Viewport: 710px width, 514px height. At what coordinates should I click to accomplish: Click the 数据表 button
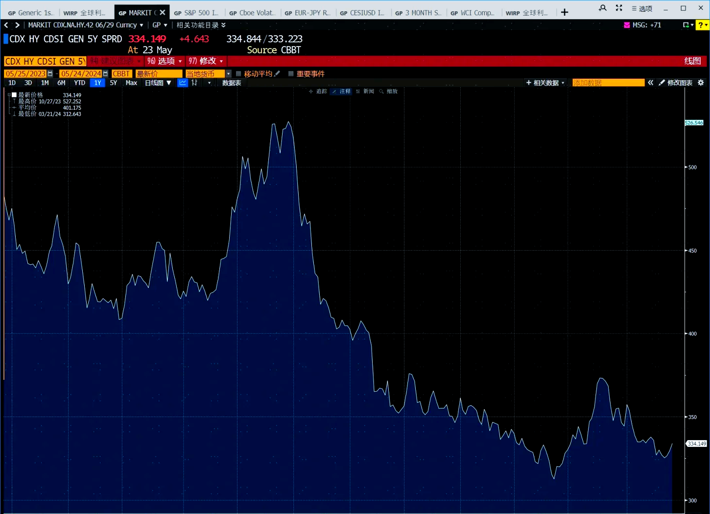[x=232, y=83]
